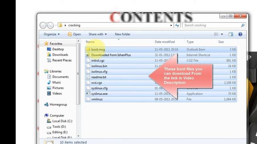This screenshot has width=257, height=144.
Task: Minimize the cracking Explorer window
Action: click(x=223, y=16)
